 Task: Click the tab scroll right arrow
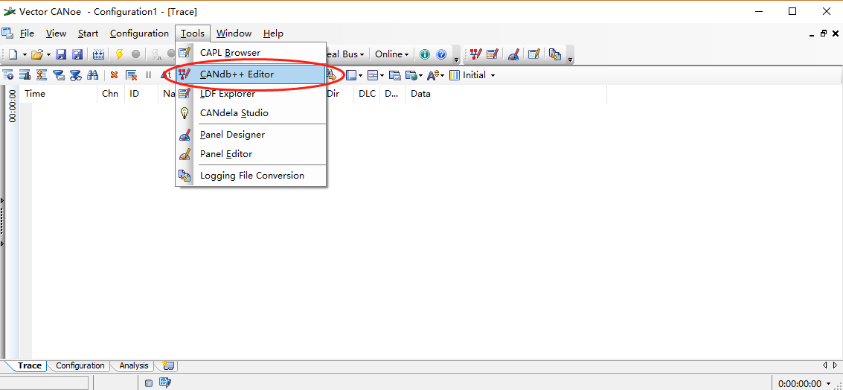[x=835, y=365]
